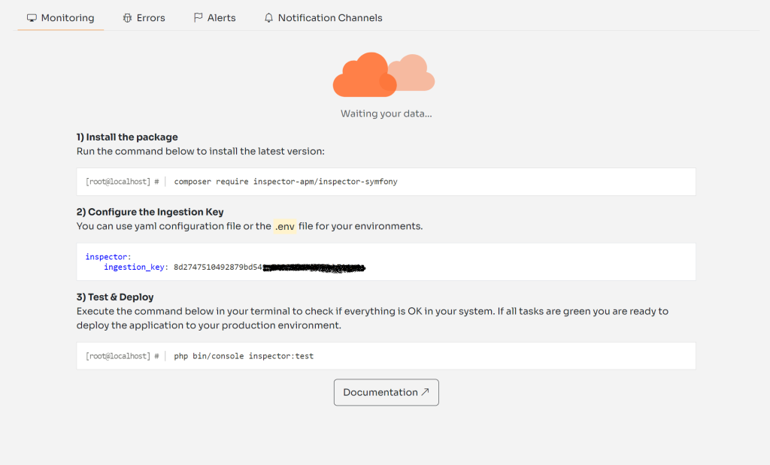Switch to the Notification Channels tab

(x=331, y=17)
